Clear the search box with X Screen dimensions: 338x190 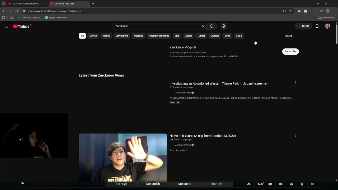(203, 26)
